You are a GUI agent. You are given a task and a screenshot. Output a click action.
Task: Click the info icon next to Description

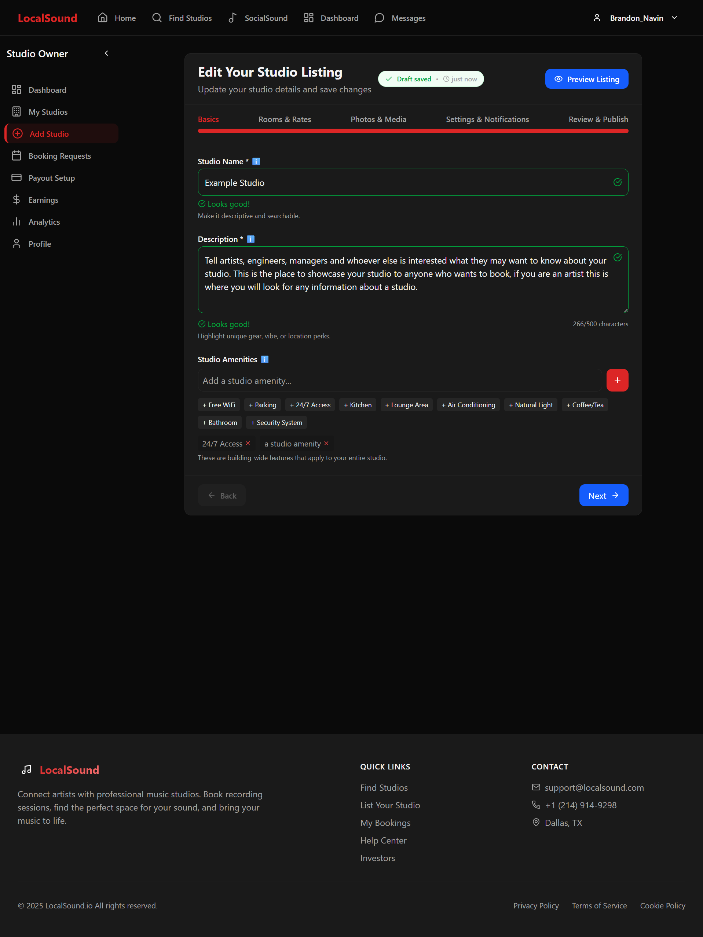click(x=250, y=239)
